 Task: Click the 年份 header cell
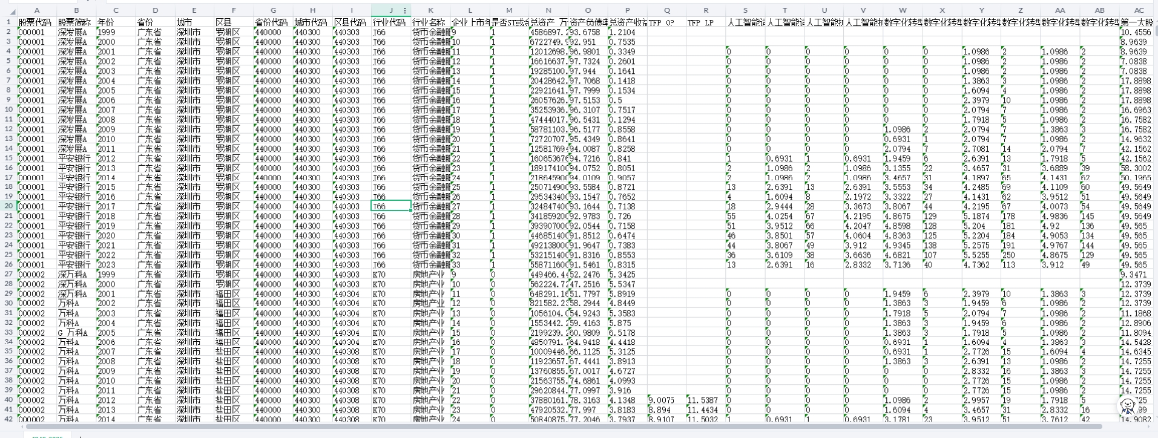click(116, 22)
